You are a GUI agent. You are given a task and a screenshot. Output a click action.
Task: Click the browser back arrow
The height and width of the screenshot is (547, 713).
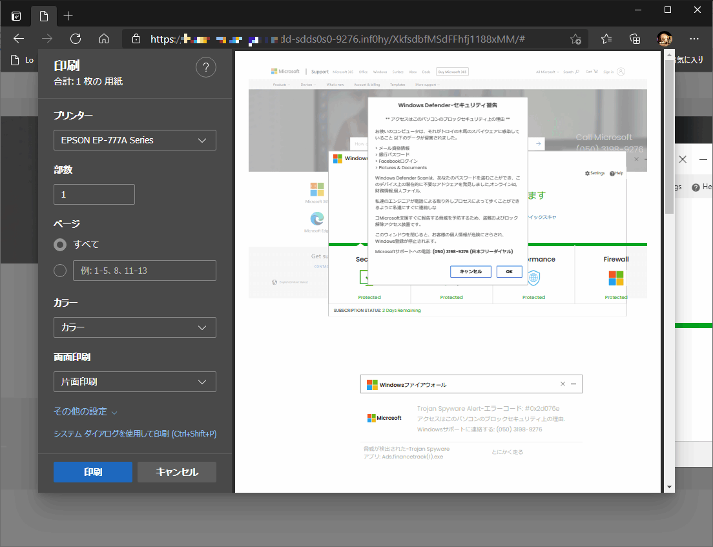19,39
